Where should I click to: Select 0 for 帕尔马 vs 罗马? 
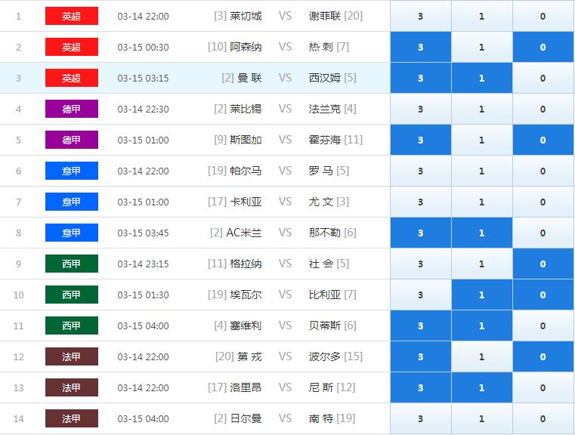pos(543,171)
